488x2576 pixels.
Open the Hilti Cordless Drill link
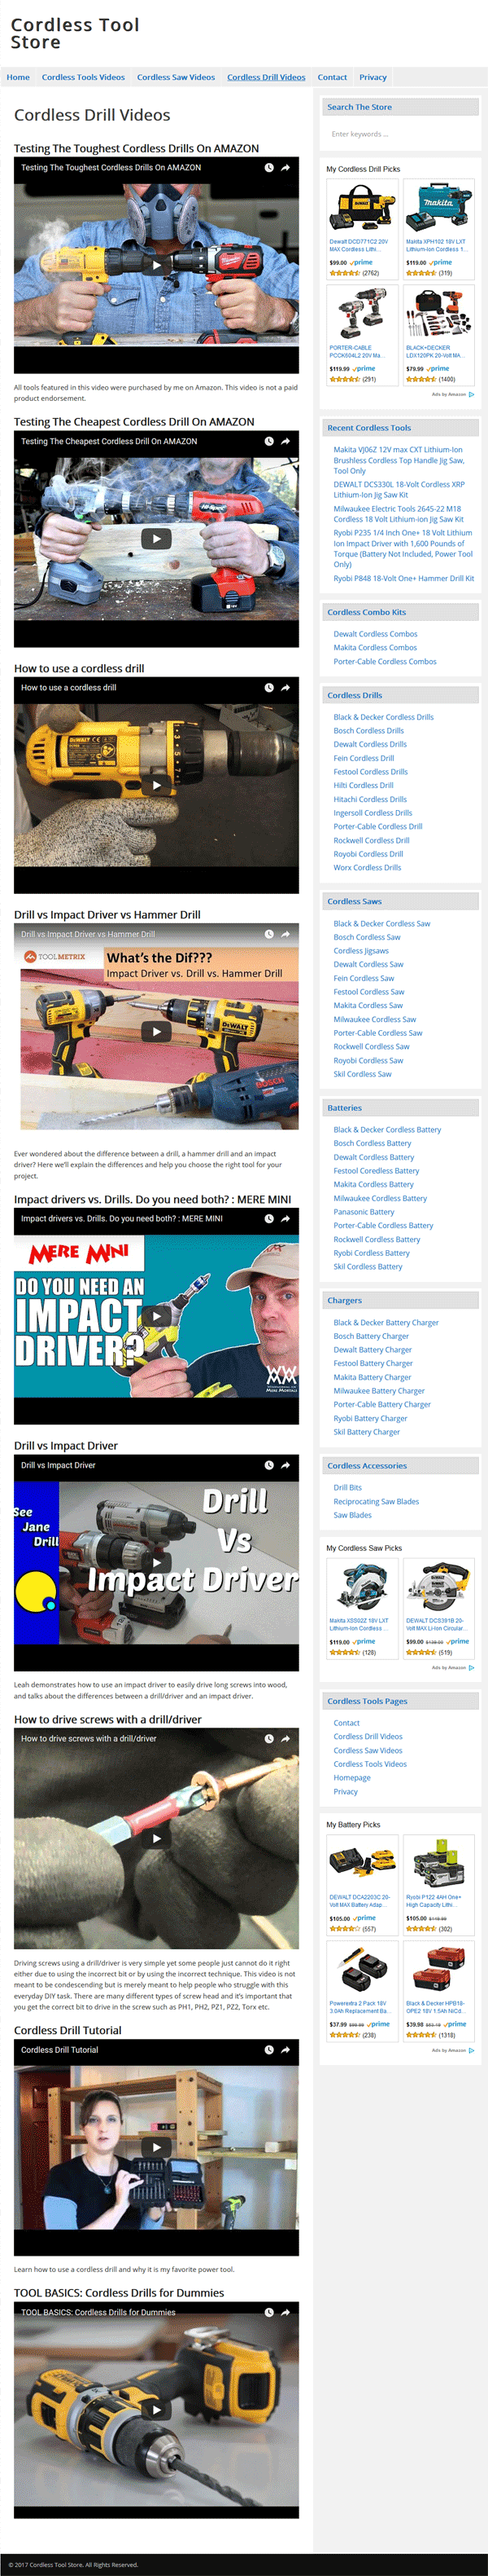(364, 785)
